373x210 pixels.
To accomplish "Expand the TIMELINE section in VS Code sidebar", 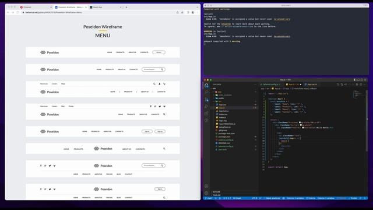I will click(x=216, y=195).
